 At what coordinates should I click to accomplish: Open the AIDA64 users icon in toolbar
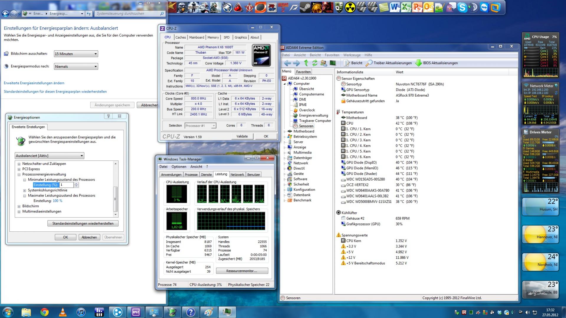pyautogui.click(x=324, y=63)
